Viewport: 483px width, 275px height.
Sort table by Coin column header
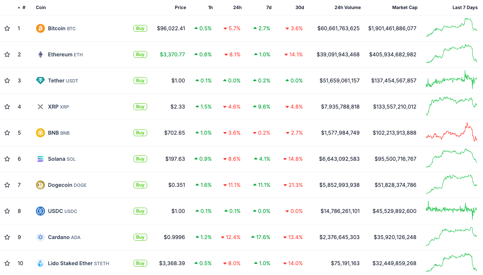[x=41, y=8]
